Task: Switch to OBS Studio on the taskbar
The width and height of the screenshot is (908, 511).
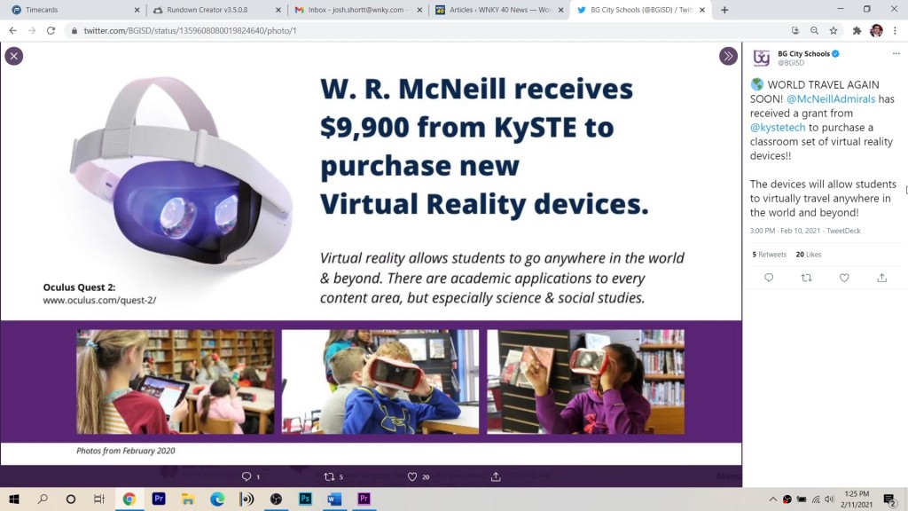Action: click(277, 499)
